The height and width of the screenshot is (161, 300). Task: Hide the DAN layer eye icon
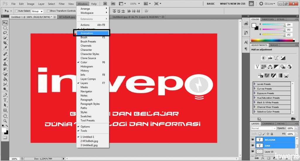[253, 146]
